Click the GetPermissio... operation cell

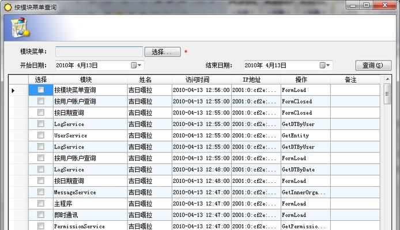[x=305, y=226]
